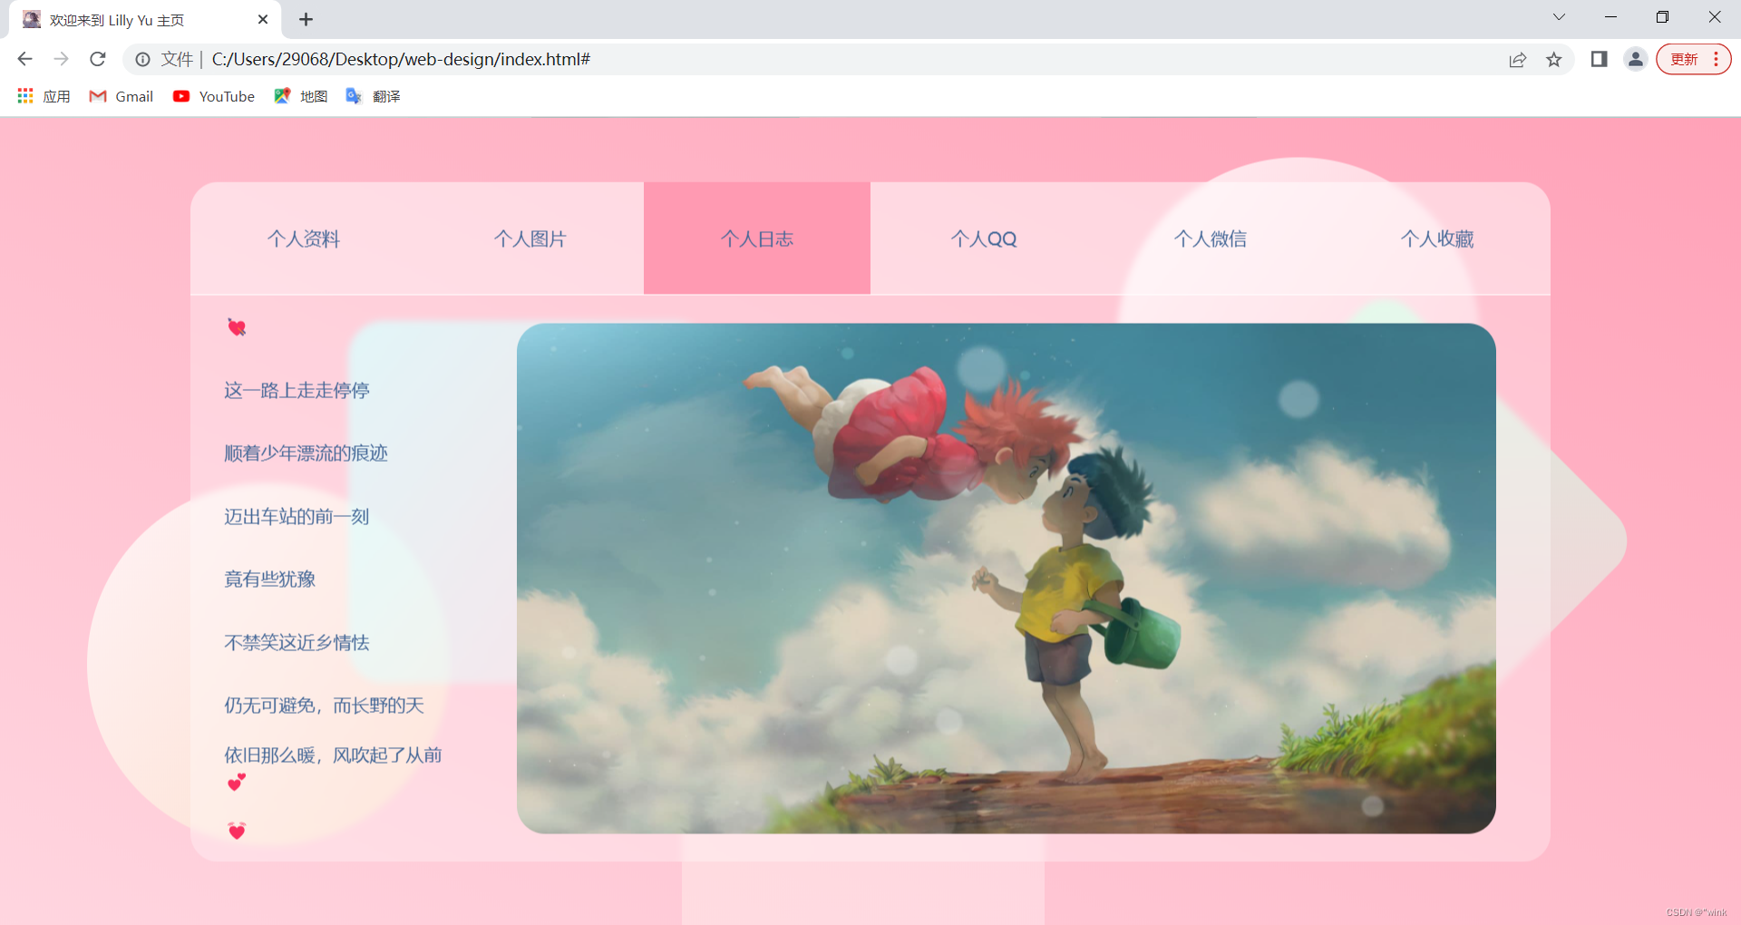The image size is (1741, 925).
Task: Open the 地图 maps bookmark
Action: (x=301, y=96)
